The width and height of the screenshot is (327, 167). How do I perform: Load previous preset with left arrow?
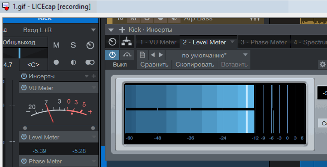(x=153, y=55)
